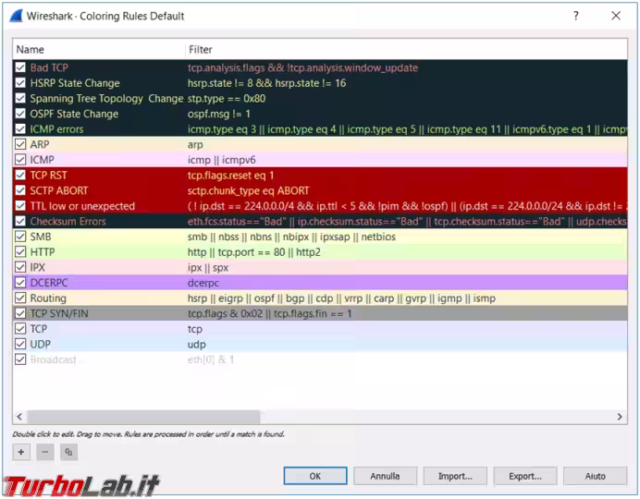Click the horizontal scrollbar right arrow

click(x=620, y=418)
